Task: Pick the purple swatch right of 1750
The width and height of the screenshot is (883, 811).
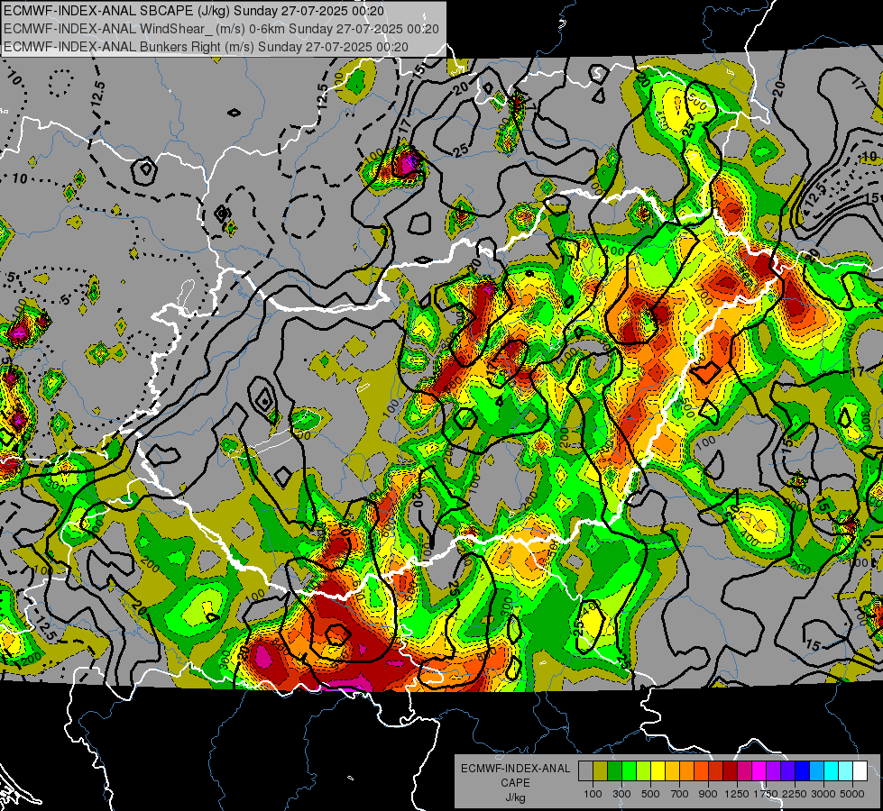Action: click(x=773, y=771)
